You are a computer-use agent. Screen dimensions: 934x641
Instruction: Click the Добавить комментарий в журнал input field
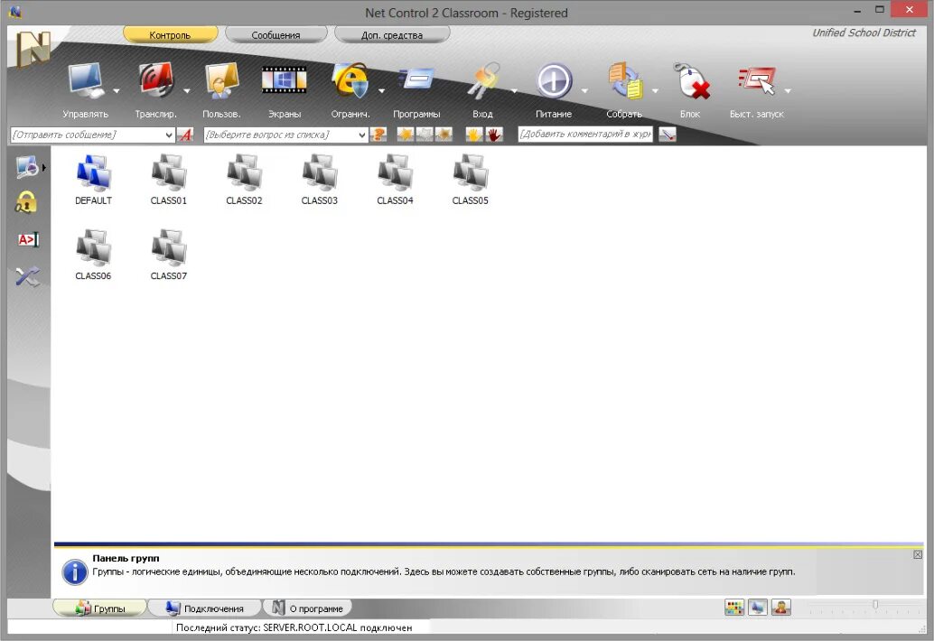coord(585,135)
